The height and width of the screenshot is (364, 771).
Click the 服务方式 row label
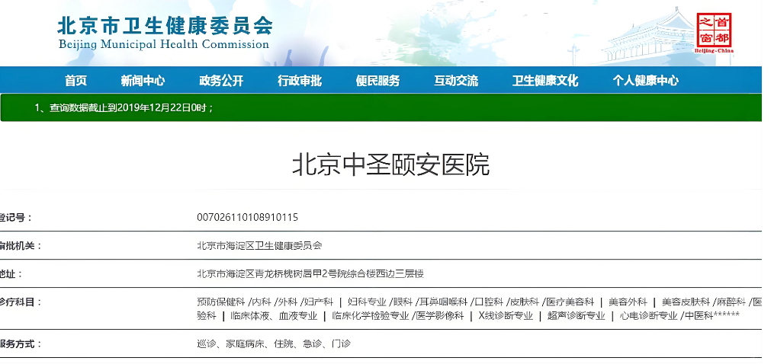[x=19, y=344]
